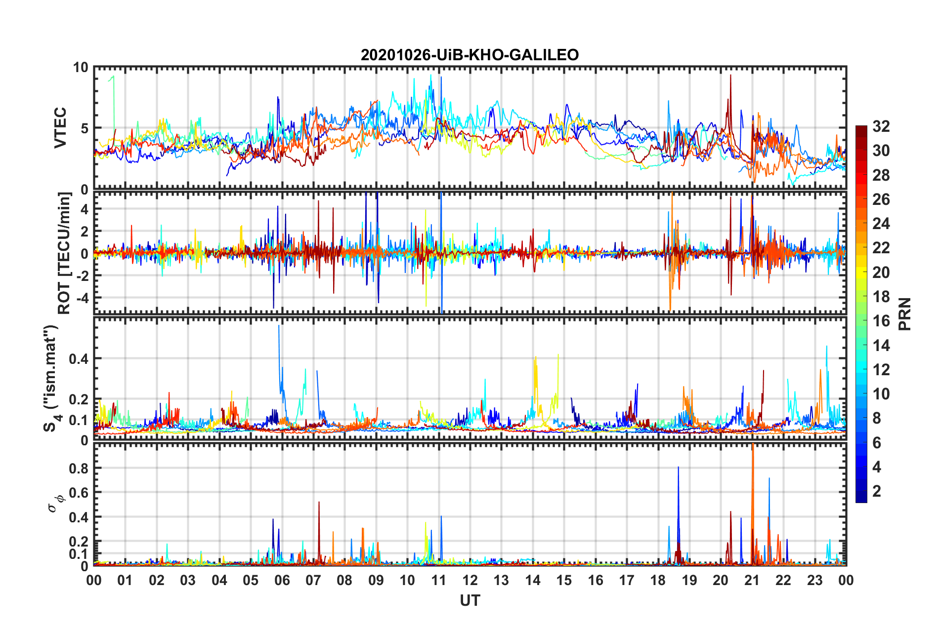Select colorbar tick label 32
The width and height of the screenshot is (940, 628).
881,126
